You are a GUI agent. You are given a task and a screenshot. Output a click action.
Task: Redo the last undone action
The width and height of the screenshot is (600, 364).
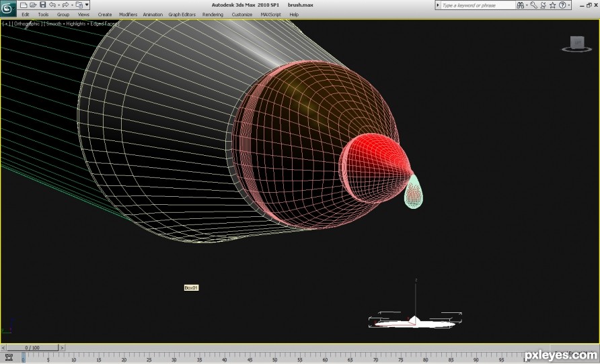tap(65, 5)
